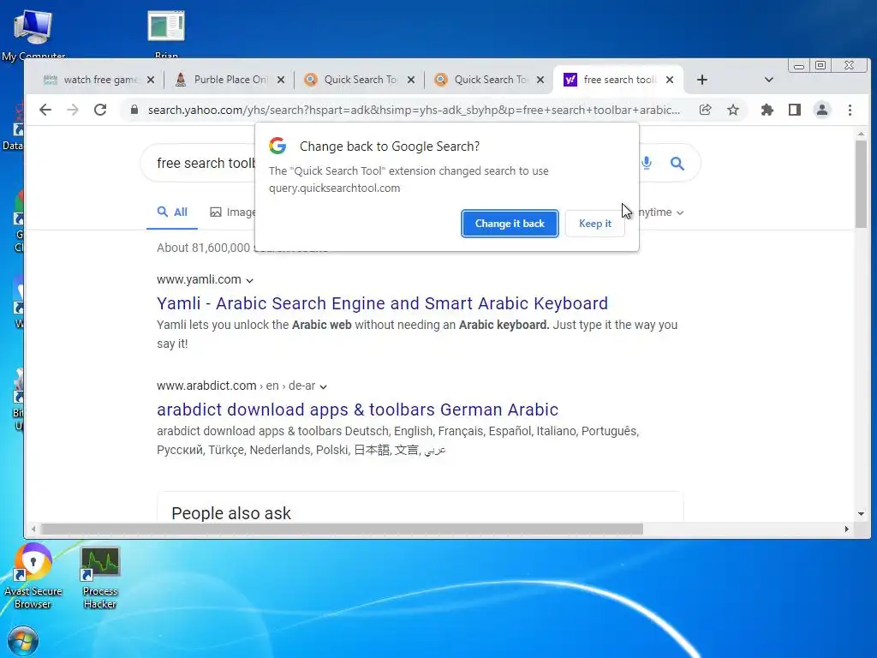Open Yamli Arabic Search Engine result
Screen dimensions: 877x658
[x=382, y=303]
